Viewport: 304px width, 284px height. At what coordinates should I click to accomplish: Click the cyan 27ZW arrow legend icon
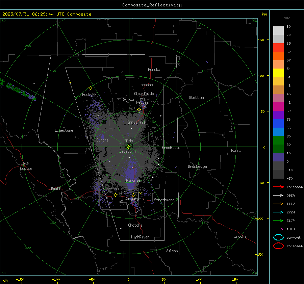coord(278,212)
